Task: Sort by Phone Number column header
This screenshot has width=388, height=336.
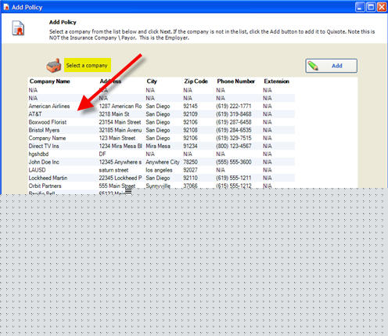Action: 235,81
